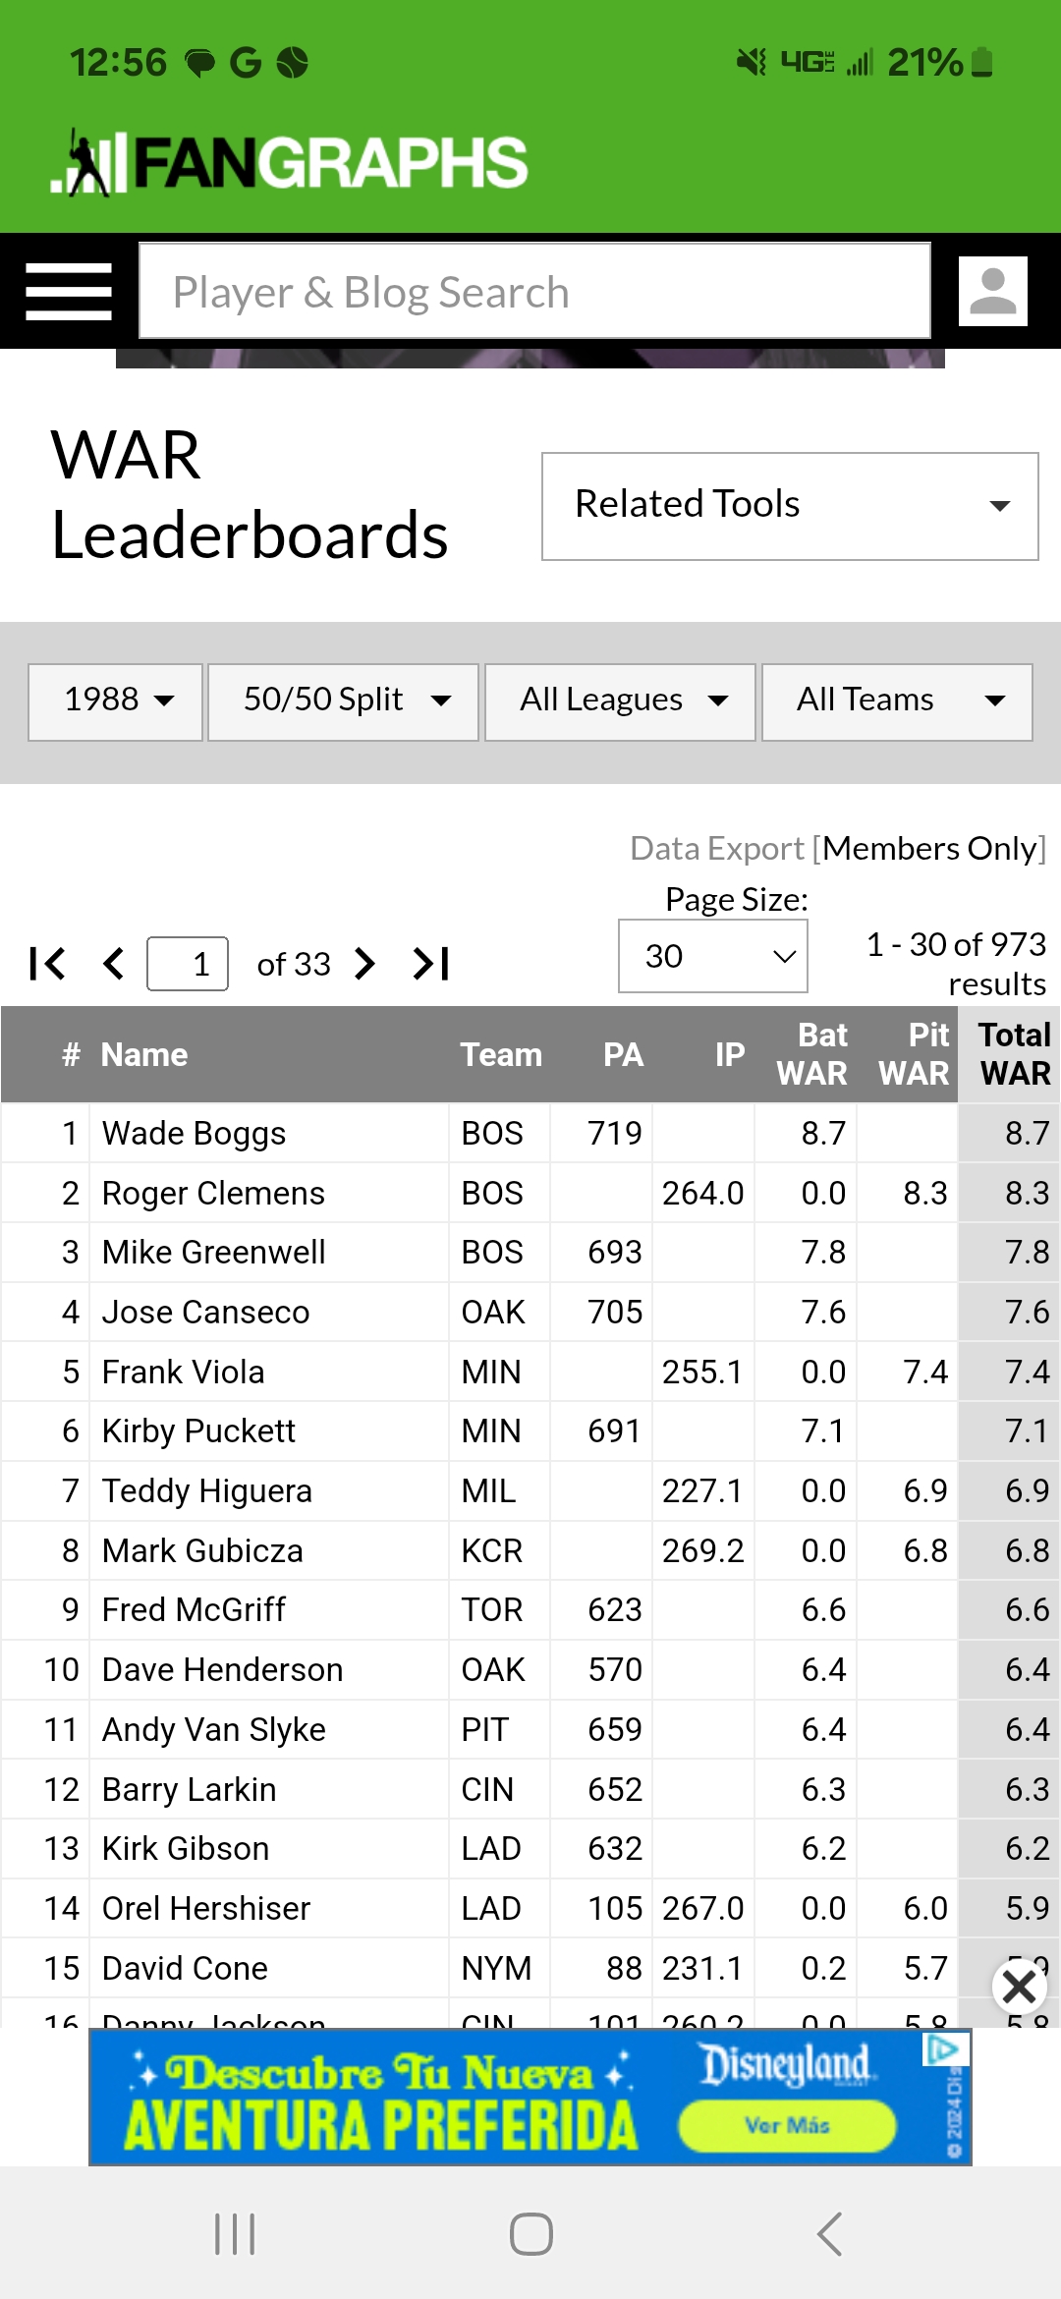Tap the Android back navigation button
The height and width of the screenshot is (2299, 1061).
(x=829, y=2233)
